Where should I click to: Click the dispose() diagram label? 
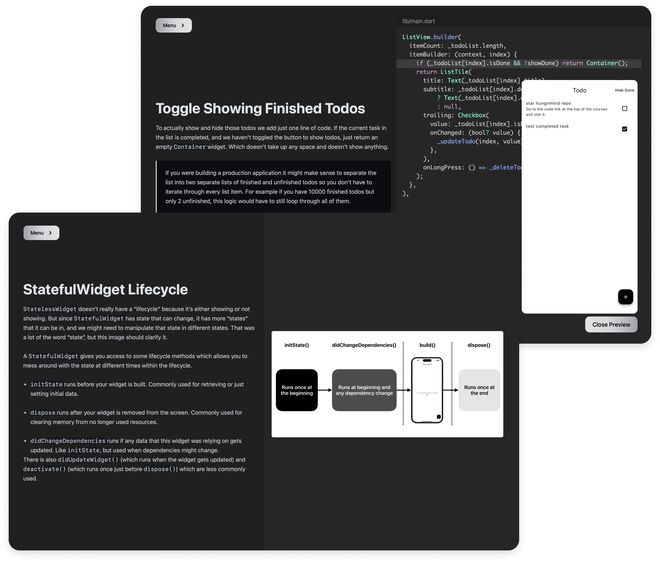[x=479, y=345]
